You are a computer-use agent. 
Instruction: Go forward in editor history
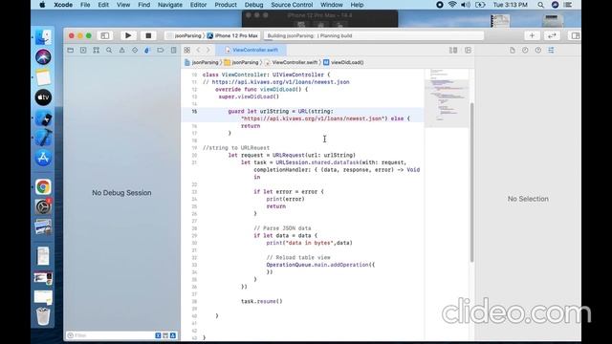pos(208,50)
